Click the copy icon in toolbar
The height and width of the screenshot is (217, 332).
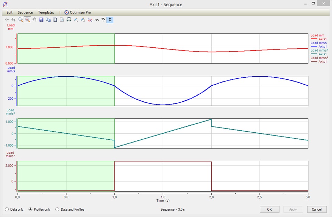point(48,20)
